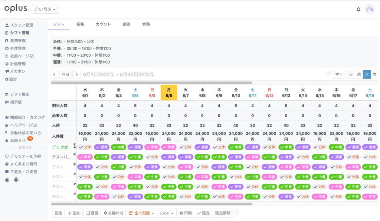The image size is (380, 221).
Task: Click the help icon next to the filter
Action: 328,73
